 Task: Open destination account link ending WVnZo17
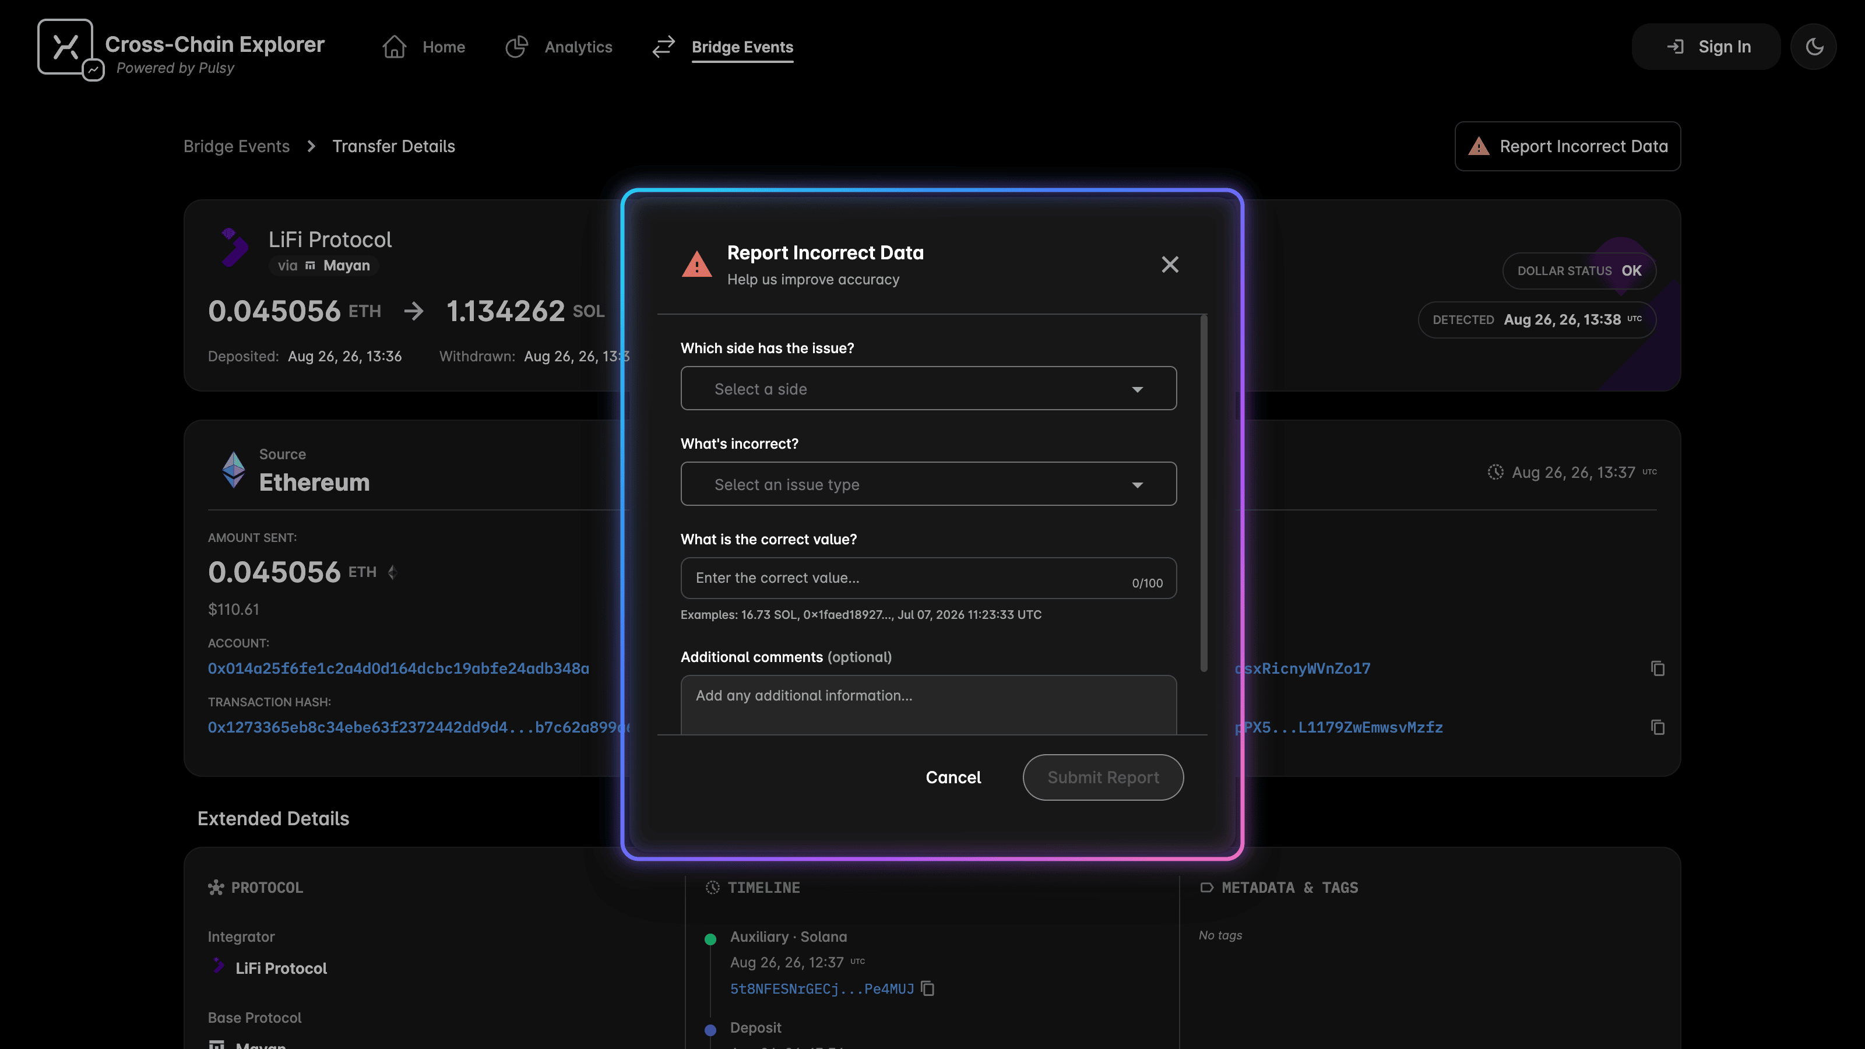(1303, 669)
